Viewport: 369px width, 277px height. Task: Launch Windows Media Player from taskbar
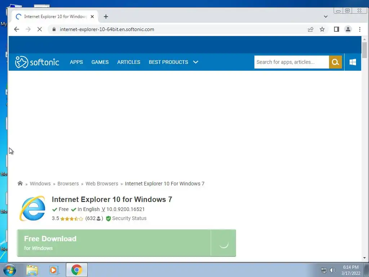point(54,270)
